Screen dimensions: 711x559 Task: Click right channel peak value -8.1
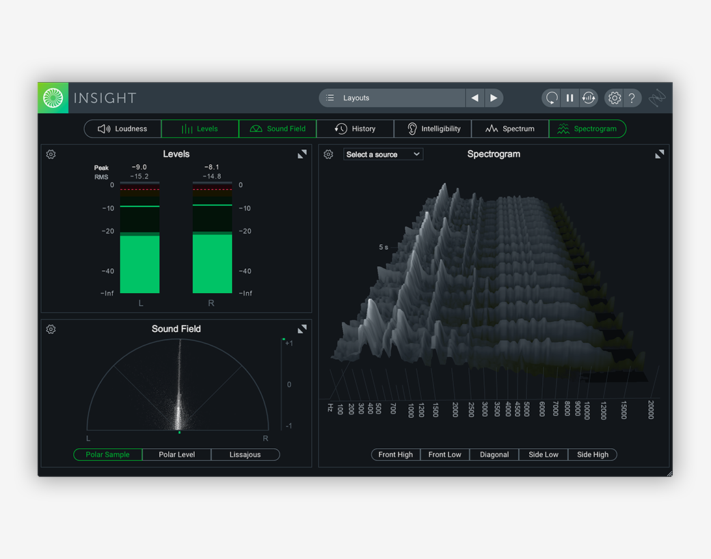pos(212,167)
